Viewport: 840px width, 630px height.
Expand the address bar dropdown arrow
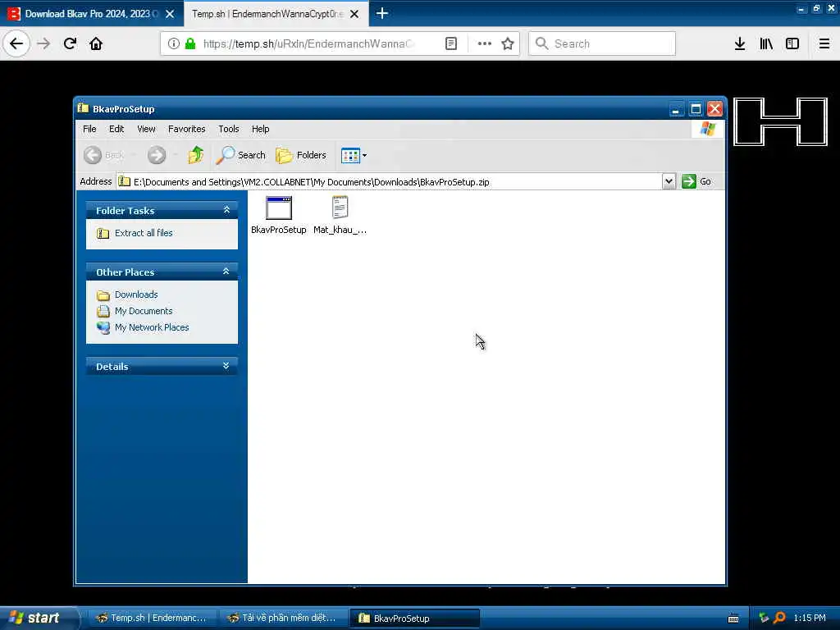click(x=669, y=181)
